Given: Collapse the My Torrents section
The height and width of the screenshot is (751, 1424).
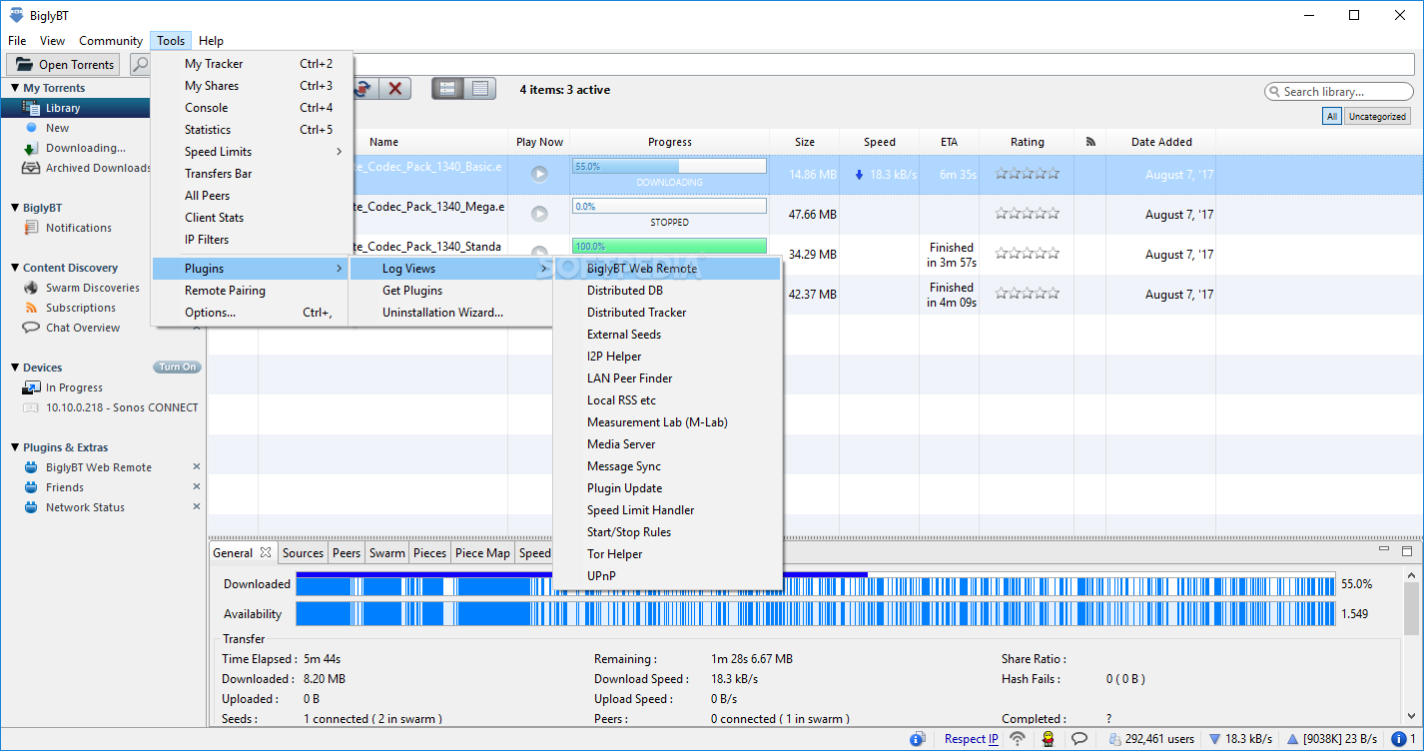Looking at the screenshot, I should click(x=15, y=88).
